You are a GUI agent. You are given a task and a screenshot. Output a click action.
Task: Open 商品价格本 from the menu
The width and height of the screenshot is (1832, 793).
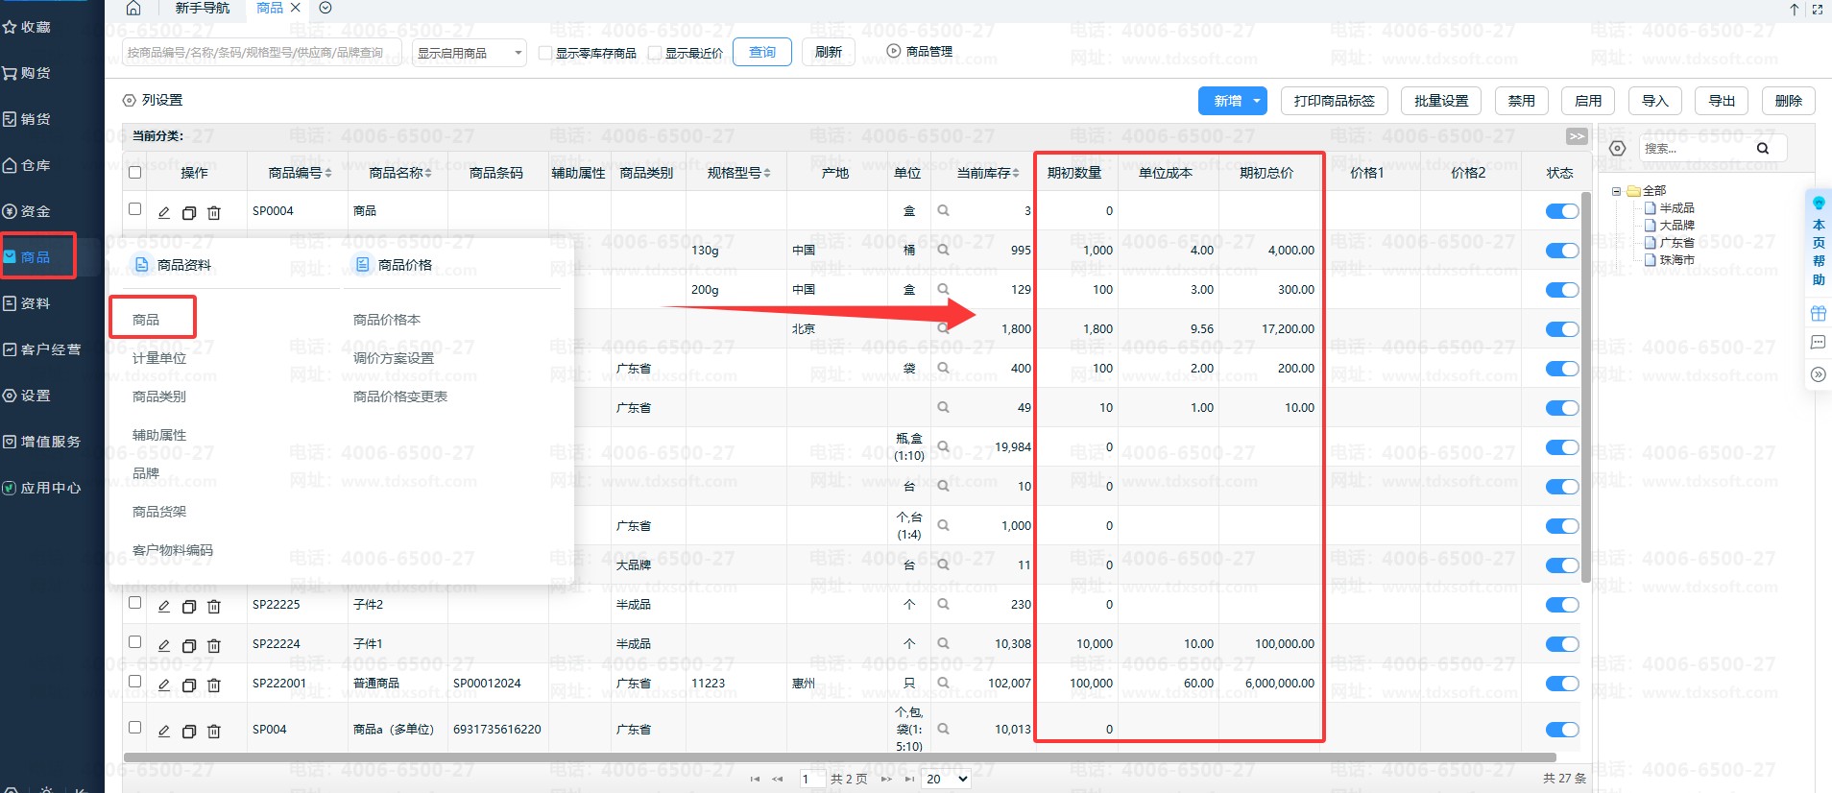click(x=387, y=320)
